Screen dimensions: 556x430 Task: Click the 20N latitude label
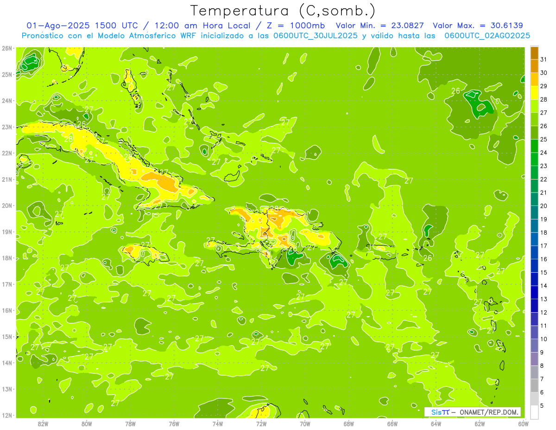6,205
